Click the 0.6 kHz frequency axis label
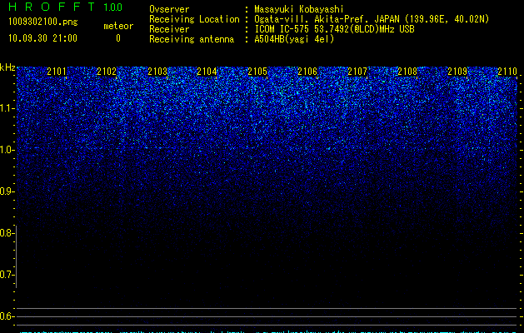 click(x=7, y=316)
